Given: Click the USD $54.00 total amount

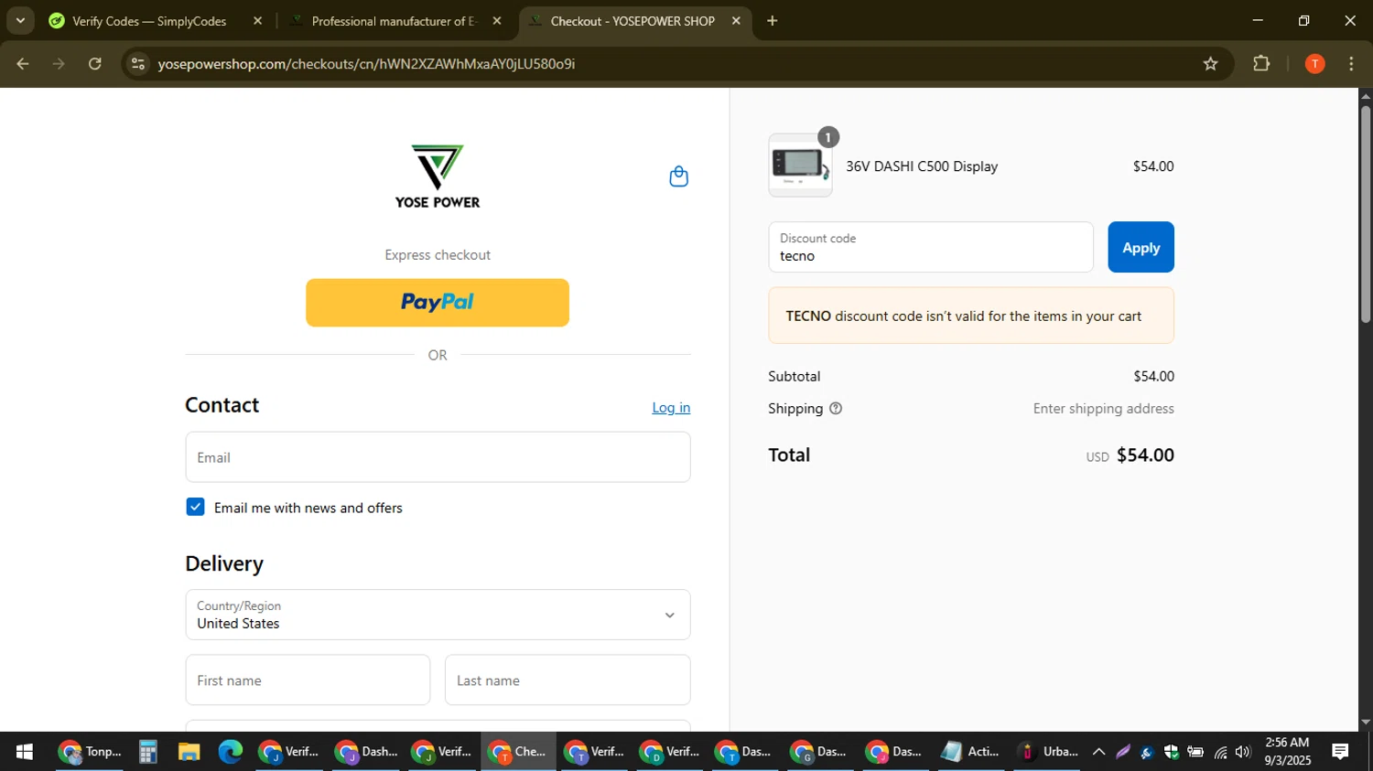Looking at the screenshot, I should tap(1130, 455).
